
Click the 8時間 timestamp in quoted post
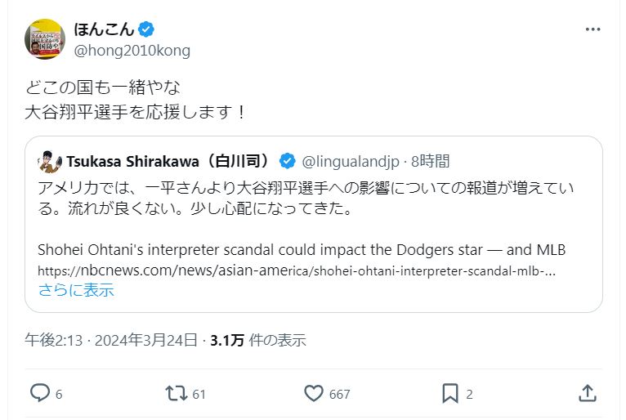click(x=431, y=161)
